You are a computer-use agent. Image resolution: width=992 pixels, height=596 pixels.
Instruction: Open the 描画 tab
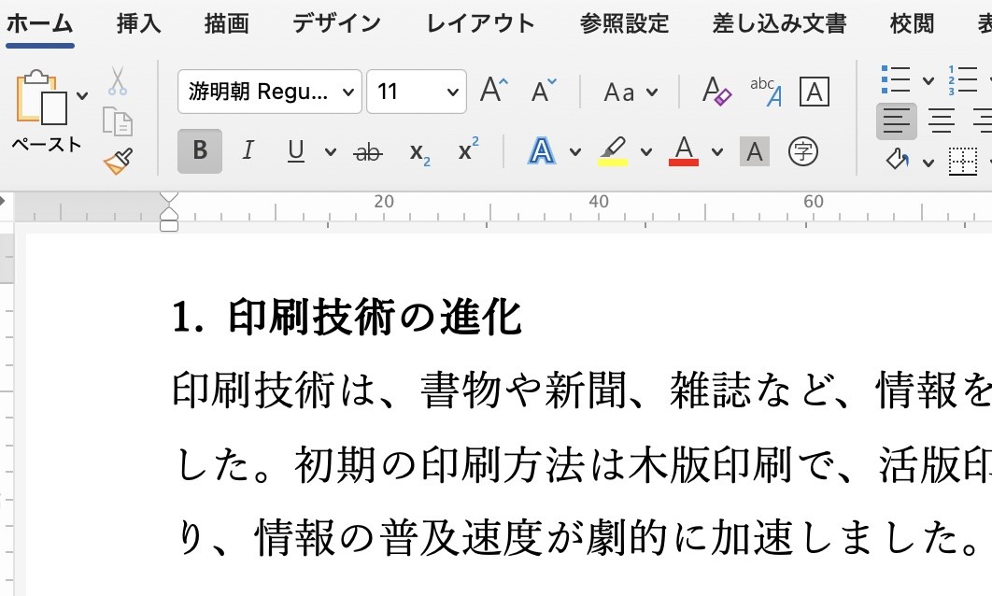tap(226, 24)
